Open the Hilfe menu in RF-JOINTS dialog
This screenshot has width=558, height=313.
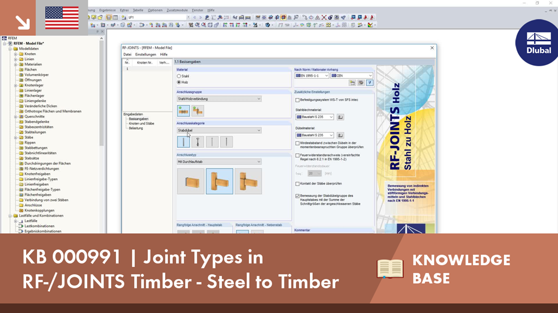[x=163, y=55]
